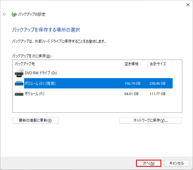Close the backup settings dialog
The height and width of the screenshot is (170, 193).
188,5
